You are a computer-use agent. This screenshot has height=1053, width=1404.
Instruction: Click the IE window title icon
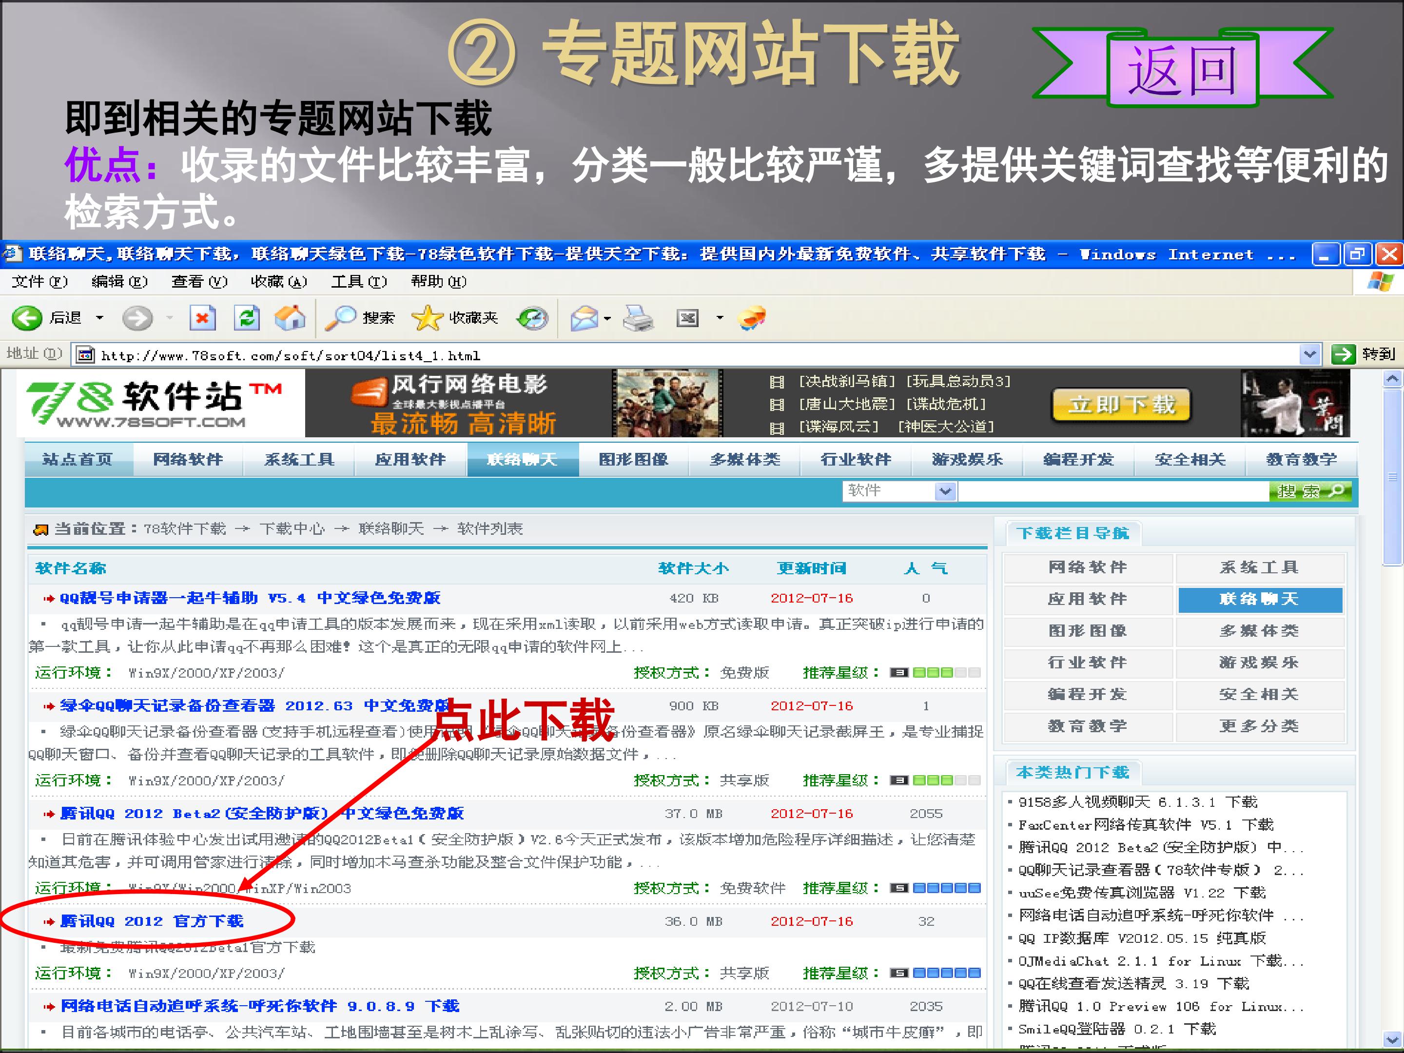click(13, 254)
